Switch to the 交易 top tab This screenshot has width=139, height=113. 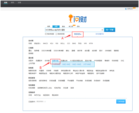point(19,2)
